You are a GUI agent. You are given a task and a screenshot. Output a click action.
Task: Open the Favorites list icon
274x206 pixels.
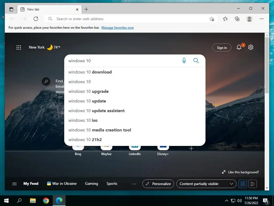click(x=225, y=19)
